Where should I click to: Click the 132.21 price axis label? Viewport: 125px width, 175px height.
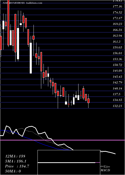tap(117, 106)
